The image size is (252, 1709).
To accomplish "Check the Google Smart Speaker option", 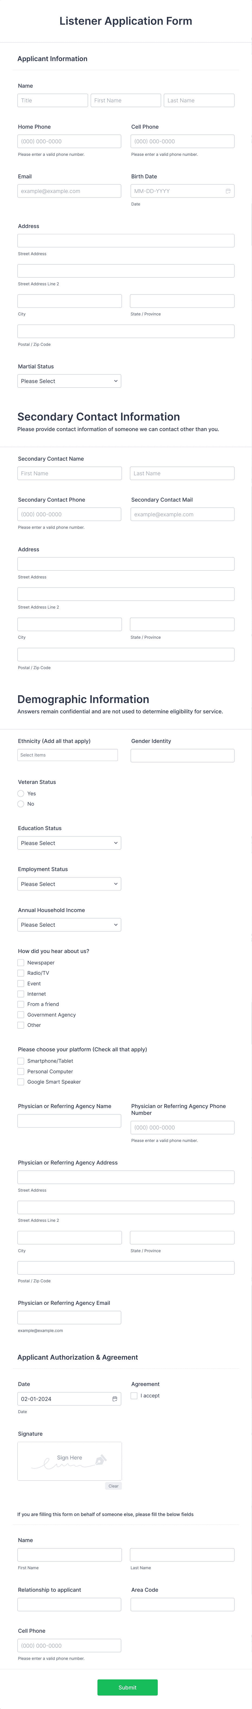I will pos(21,1081).
